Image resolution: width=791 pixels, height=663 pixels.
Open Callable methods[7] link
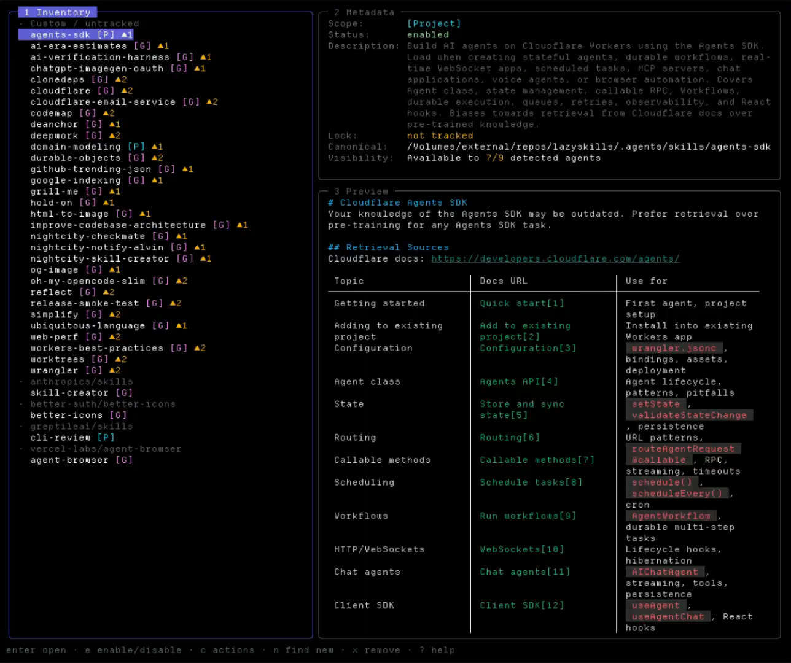pos(537,460)
